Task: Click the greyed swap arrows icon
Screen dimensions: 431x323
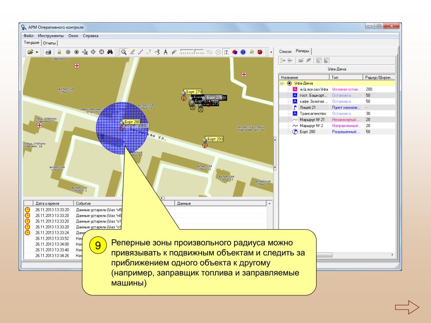Action: pyautogui.click(x=210, y=52)
